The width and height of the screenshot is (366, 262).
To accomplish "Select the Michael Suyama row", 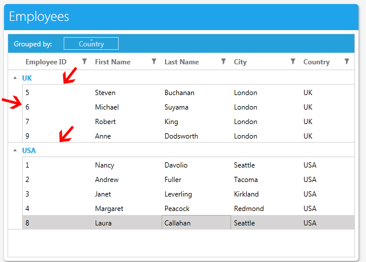I will (107, 107).
